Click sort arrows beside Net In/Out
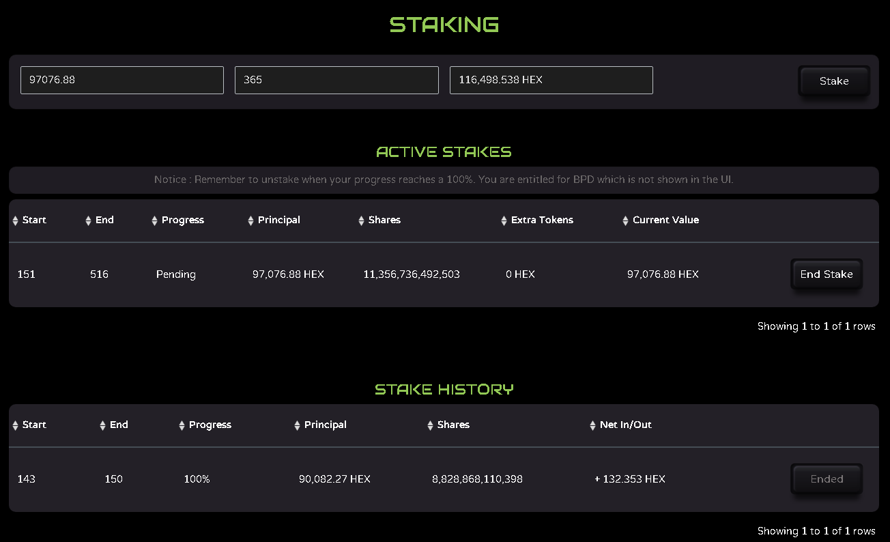Screen dimensions: 890x542 tap(592, 425)
